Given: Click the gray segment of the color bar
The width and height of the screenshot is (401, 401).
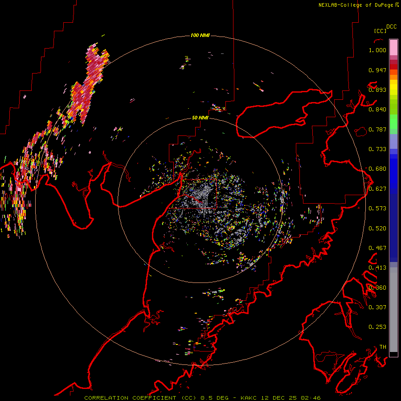Looking at the screenshot, I should pyautogui.click(x=393, y=310).
